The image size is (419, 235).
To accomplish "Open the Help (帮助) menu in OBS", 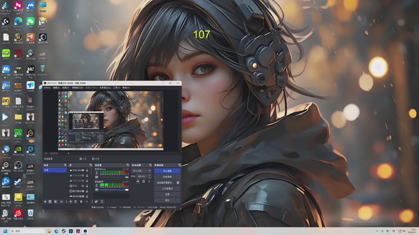I will pos(126,87).
